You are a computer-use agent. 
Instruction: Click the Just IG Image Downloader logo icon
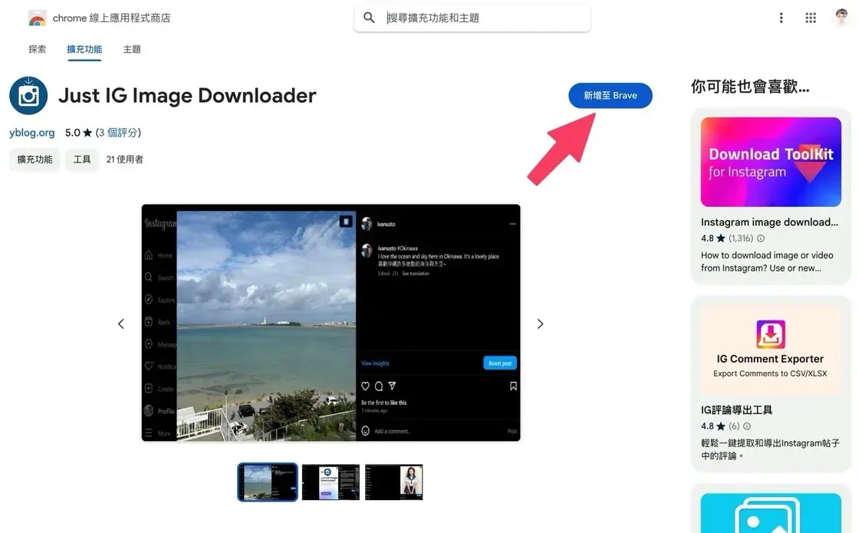tap(28, 95)
